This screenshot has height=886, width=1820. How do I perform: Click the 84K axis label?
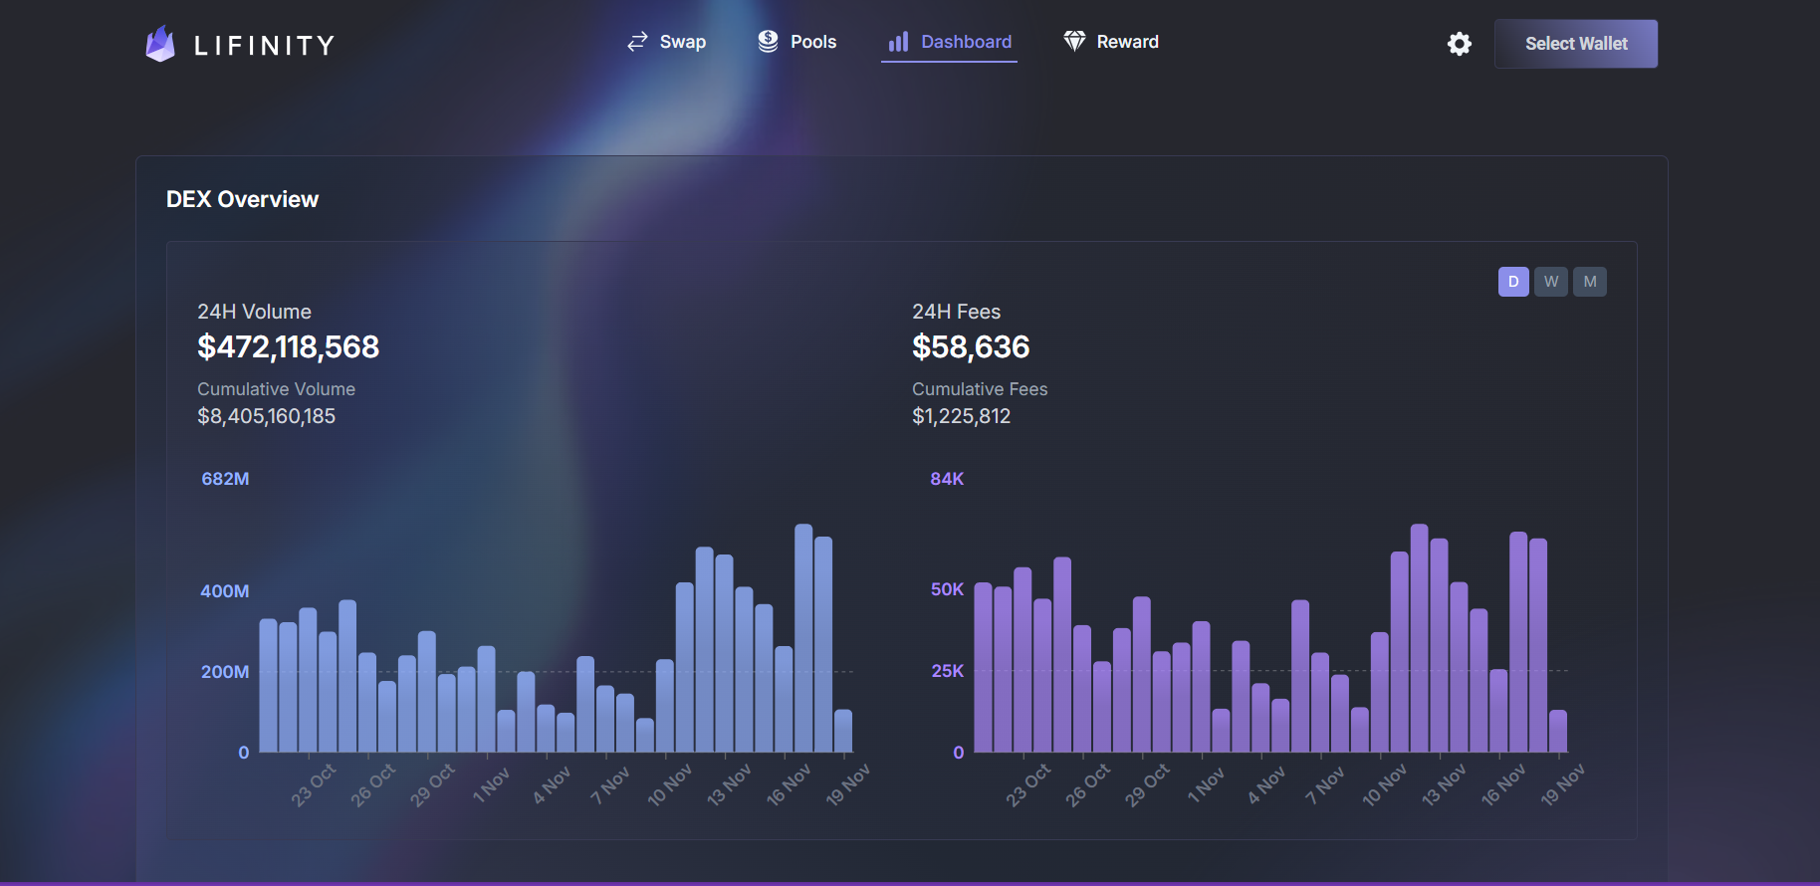coord(947,479)
